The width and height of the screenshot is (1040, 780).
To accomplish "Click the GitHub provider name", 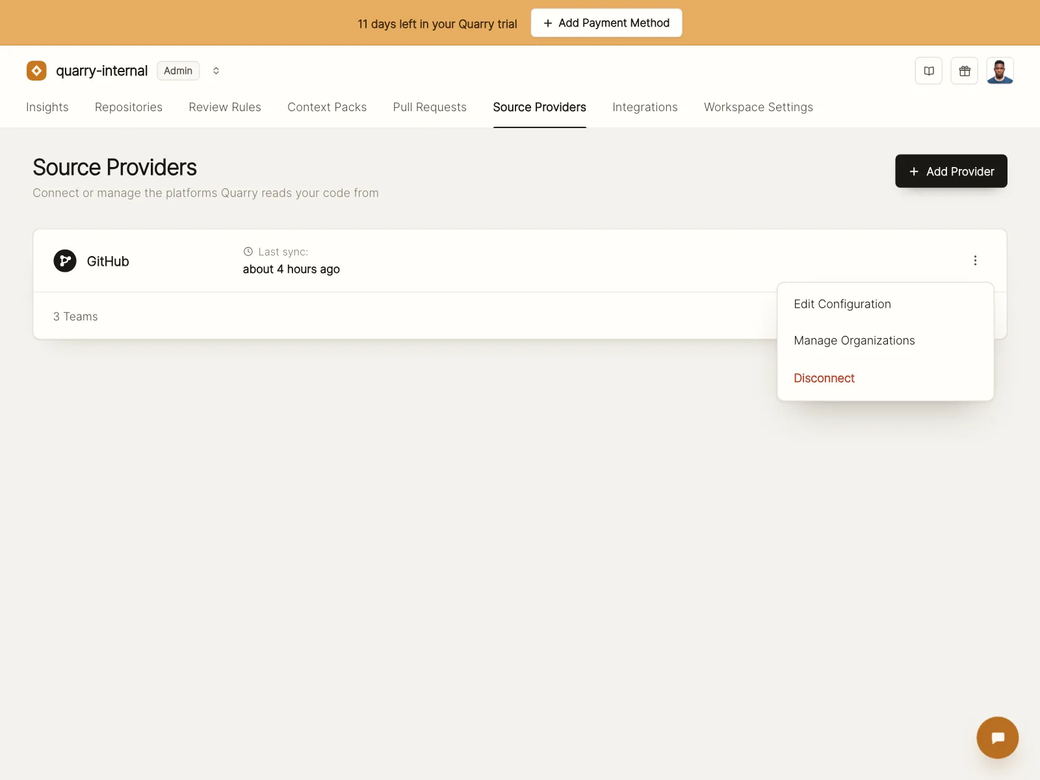I will coord(108,261).
